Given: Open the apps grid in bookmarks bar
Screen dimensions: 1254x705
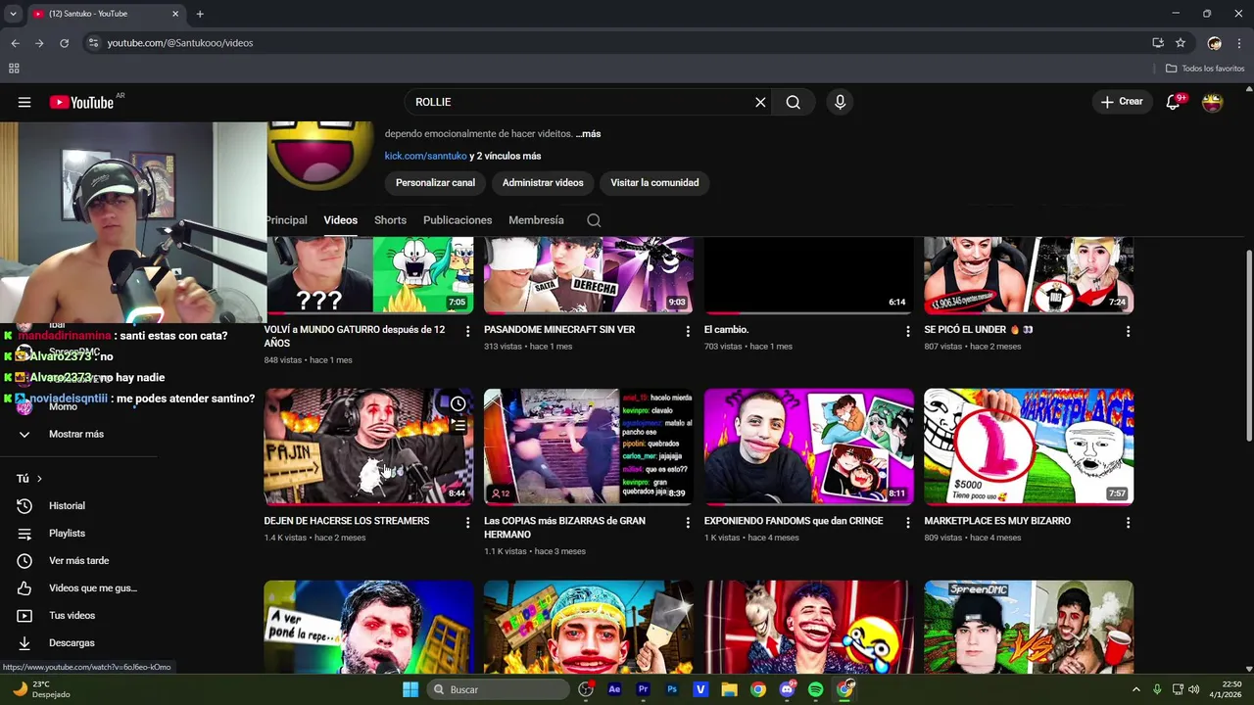Looking at the screenshot, I should pos(14,69).
